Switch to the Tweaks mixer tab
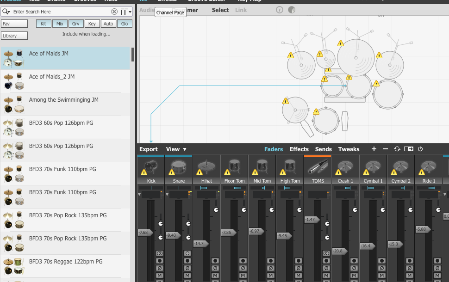This screenshot has width=449, height=282. [349, 149]
